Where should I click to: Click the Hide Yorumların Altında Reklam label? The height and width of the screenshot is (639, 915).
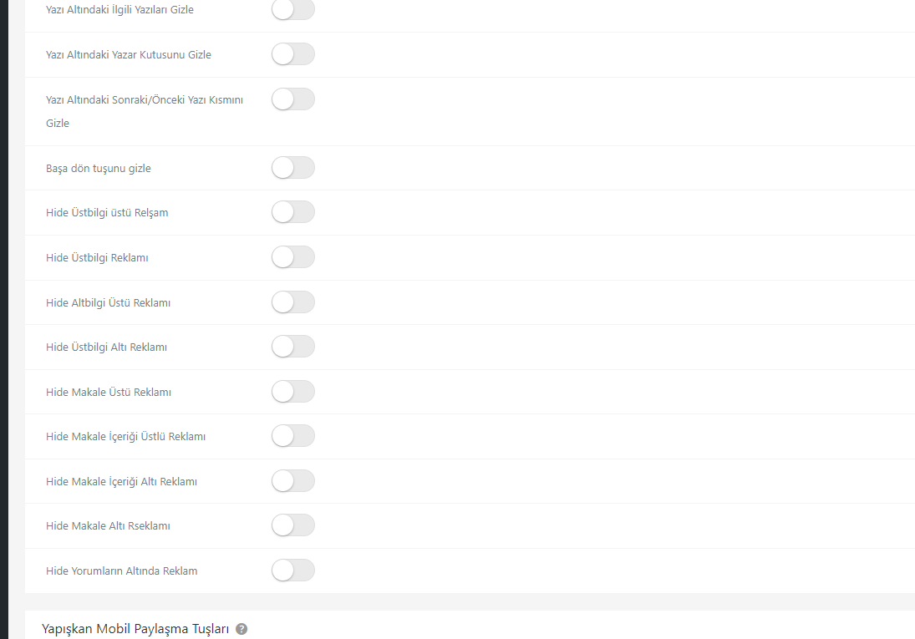121,571
